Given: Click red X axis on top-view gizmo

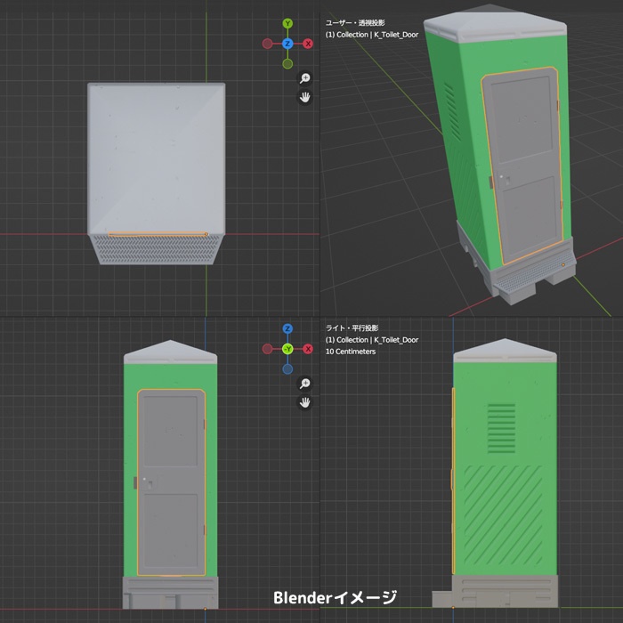Looking at the screenshot, I should pos(308,44).
